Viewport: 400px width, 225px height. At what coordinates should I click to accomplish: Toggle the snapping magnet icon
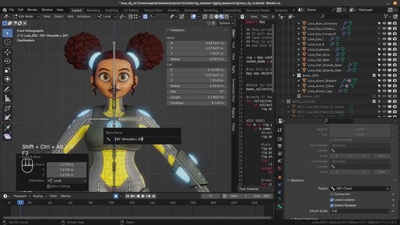click(131, 17)
